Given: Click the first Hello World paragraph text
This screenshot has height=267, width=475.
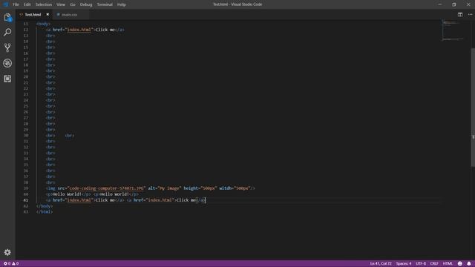Looking at the screenshot, I should [67, 194].
